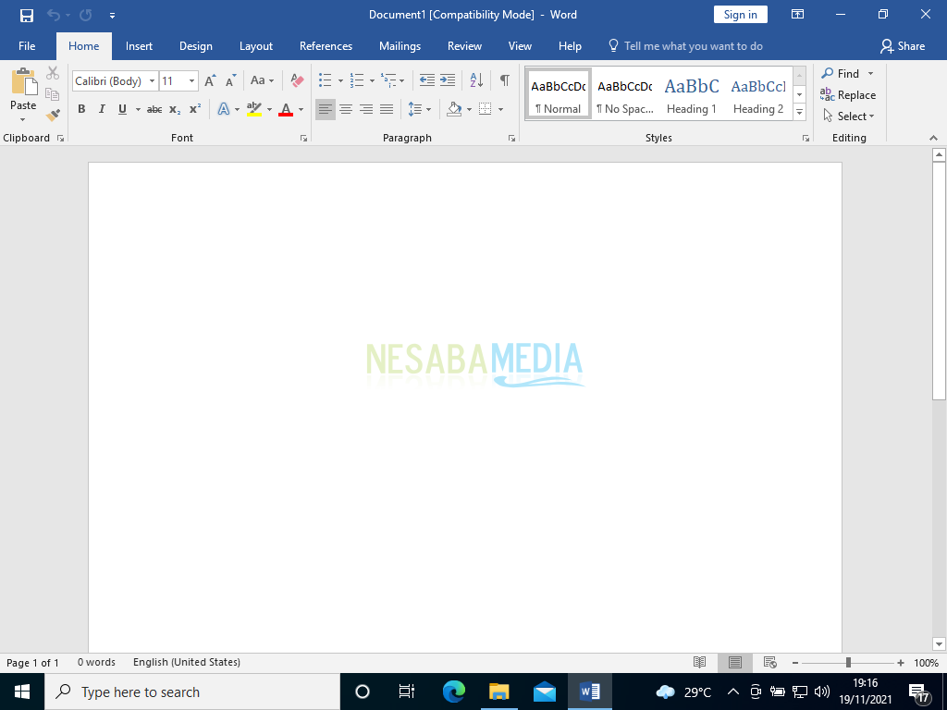The width and height of the screenshot is (947, 710).
Task: Expand the Styles gallery More arrow
Action: tap(800, 112)
